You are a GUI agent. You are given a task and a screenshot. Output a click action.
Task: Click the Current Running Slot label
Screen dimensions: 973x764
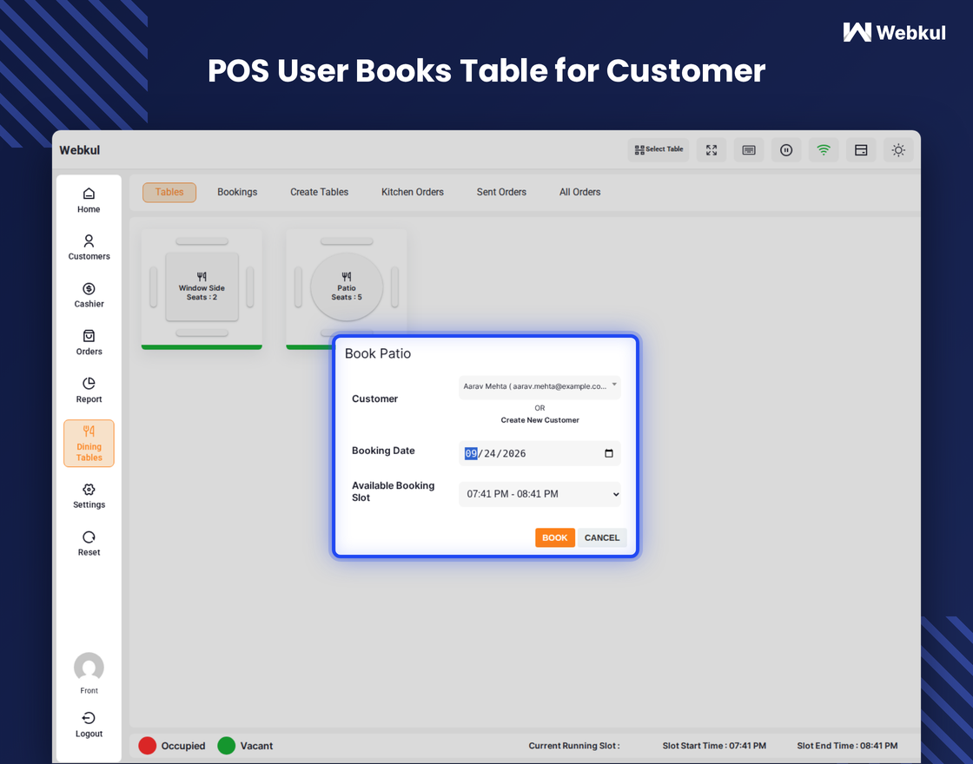pos(574,746)
